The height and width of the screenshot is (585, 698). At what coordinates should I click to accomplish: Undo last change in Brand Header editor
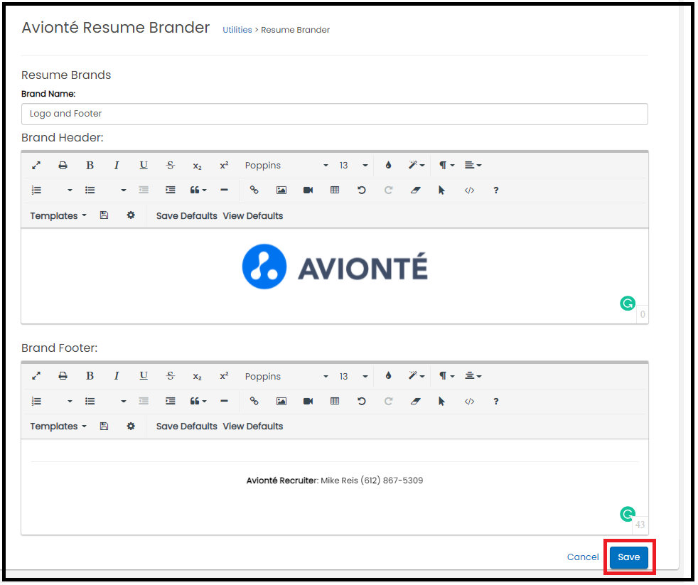pyautogui.click(x=362, y=190)
